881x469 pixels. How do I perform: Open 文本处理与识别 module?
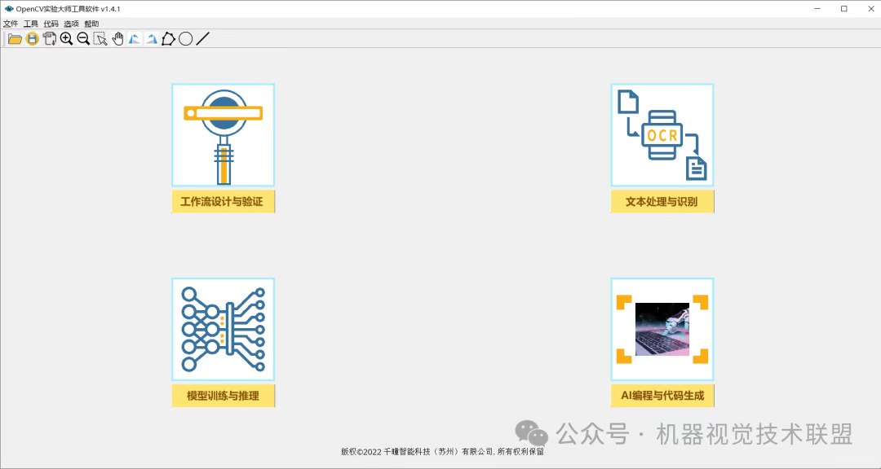(x=662, y=134)
